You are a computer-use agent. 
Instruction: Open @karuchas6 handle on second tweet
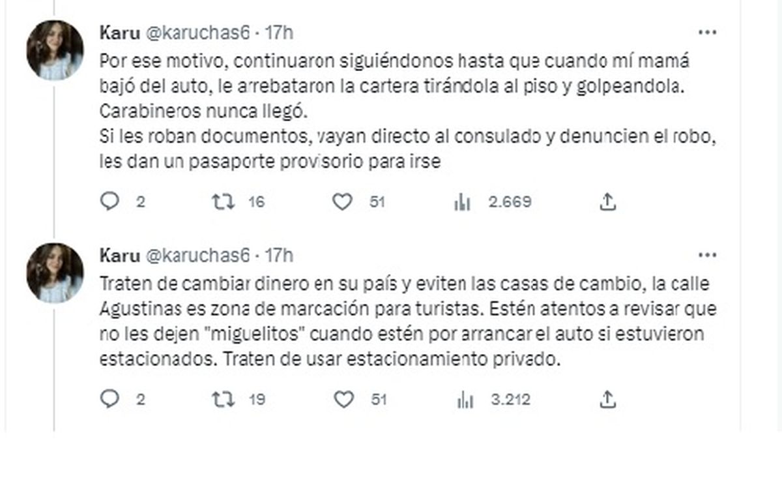pos(197,255)
